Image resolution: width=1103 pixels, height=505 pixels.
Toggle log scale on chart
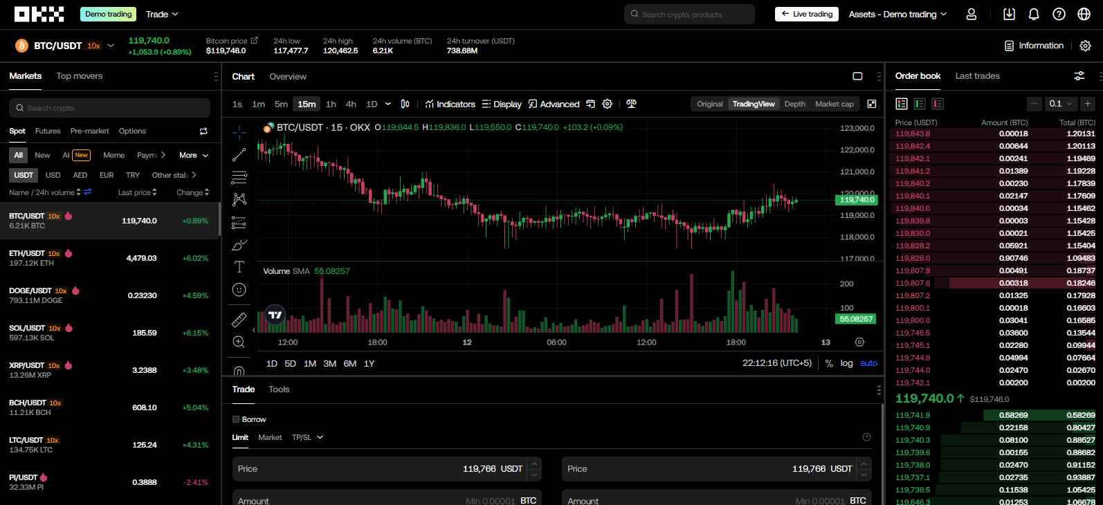(846, 363)
